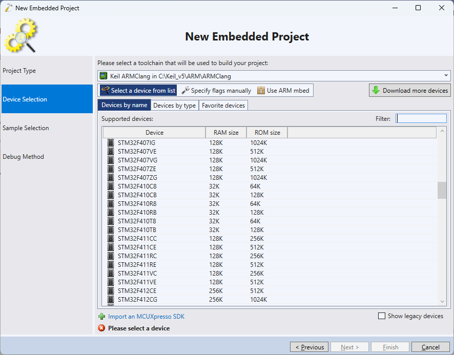Screen dimensions: 454x355
Task: Open the toolchain selection dropdown
Action: coord(274,76)
